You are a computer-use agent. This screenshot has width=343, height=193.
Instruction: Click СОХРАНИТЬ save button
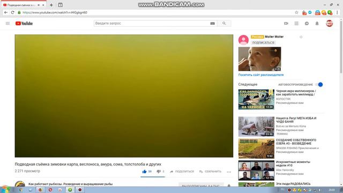pyautogui.click(x=210, y=172)
